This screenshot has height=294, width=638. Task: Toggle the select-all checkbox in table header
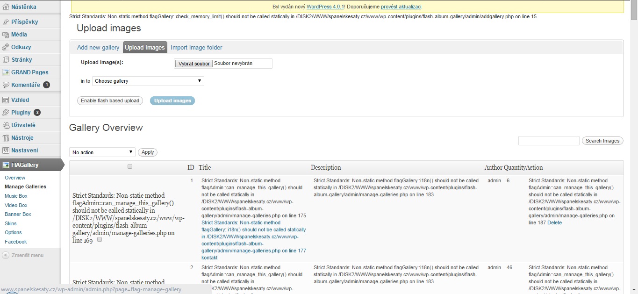coord(130,166)
